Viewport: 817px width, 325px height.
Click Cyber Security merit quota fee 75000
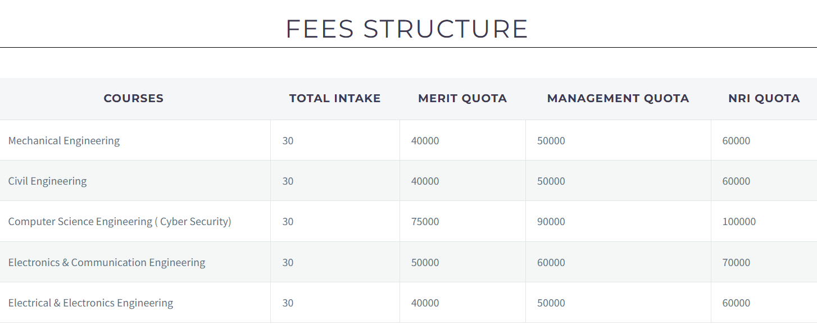425,222
